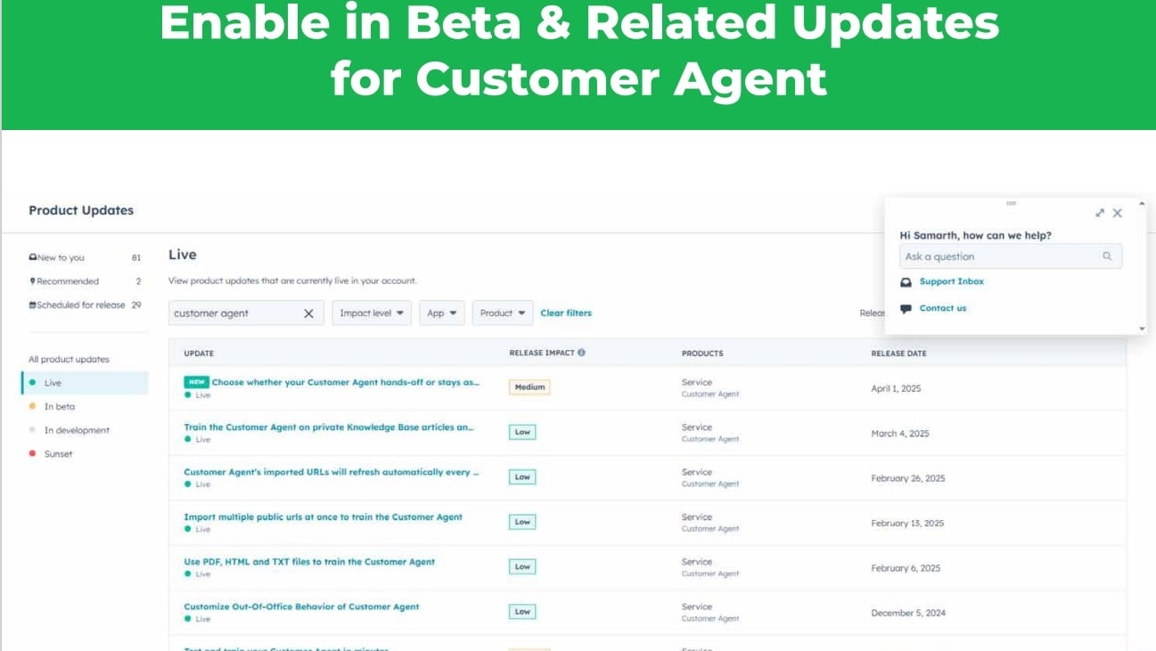The height and width of the screenshot is (651, 1156).
Task: Open the Product filter dropdown
Action: 503,313
